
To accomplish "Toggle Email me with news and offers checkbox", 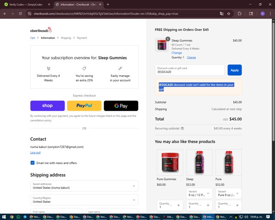I will (33, 163).
